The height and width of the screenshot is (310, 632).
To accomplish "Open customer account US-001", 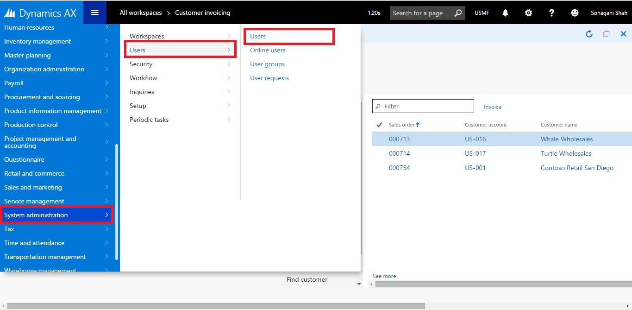I will [x=476, y=168].
